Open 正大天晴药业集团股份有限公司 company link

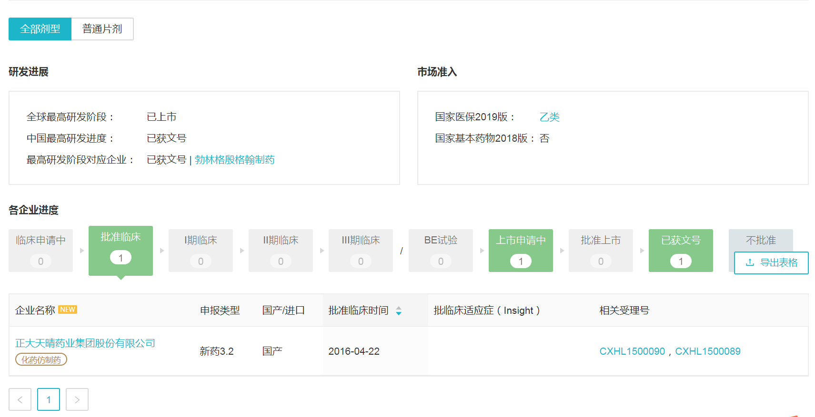coord(85,343)
